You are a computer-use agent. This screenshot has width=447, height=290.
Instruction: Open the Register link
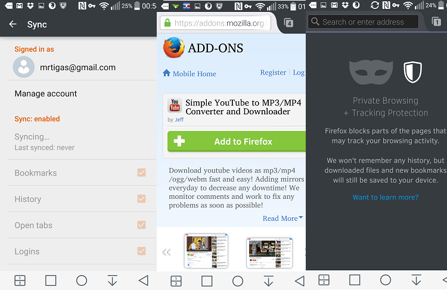pos(273,73)
